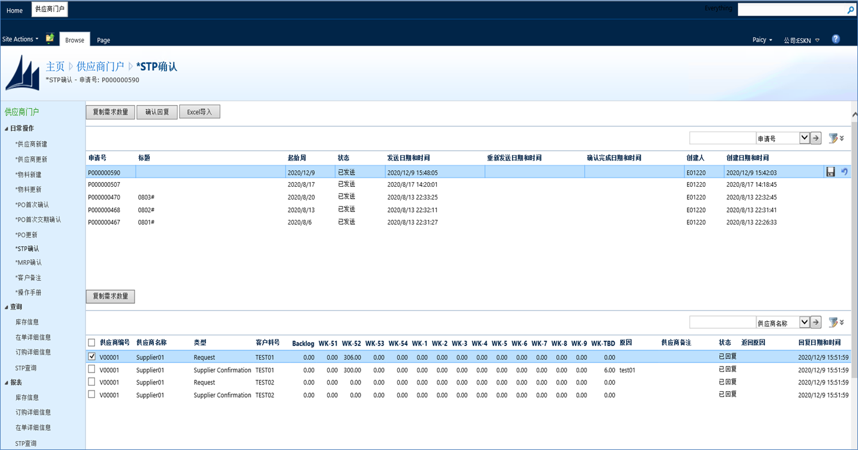
Task: Check the Request TEST02 row checkbox
Action: click(91, 382)
